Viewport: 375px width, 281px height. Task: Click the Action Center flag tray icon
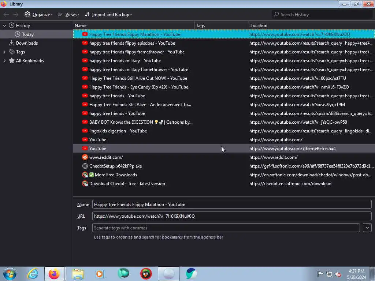click(320, 274)
